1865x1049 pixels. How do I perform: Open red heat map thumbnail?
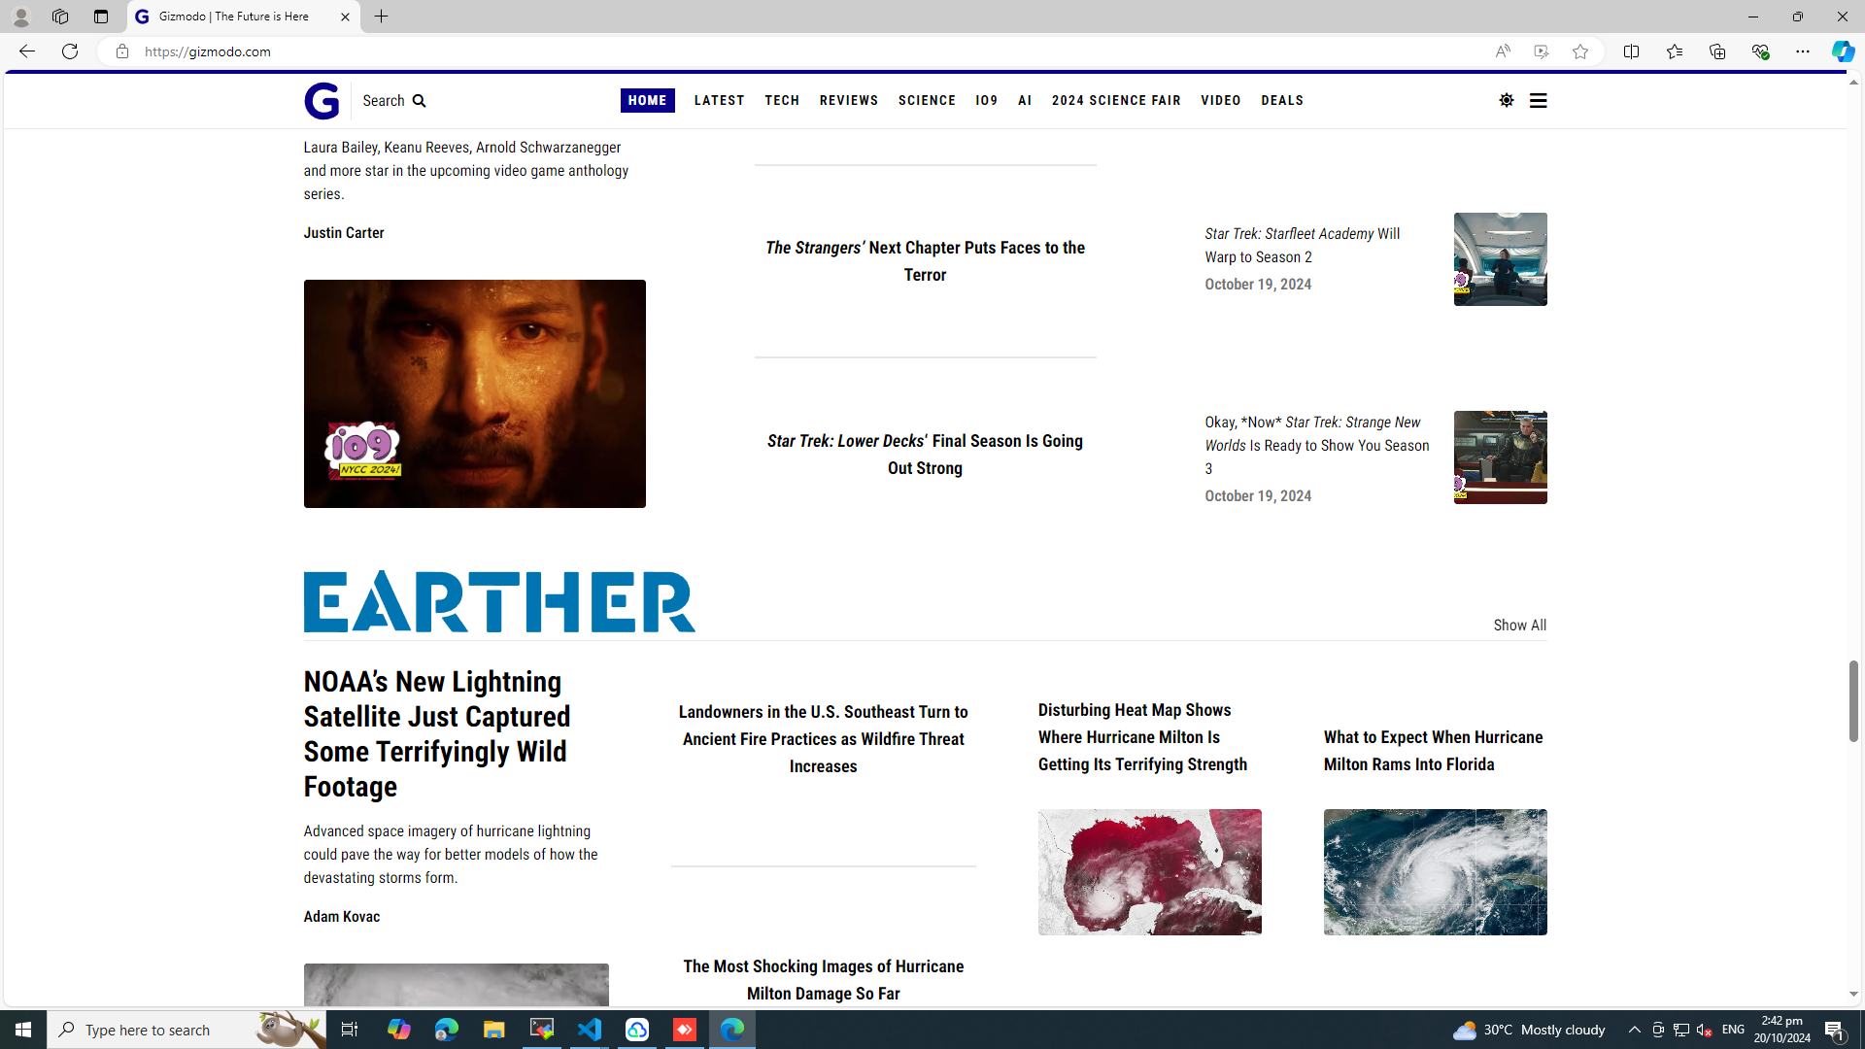coord(1149,872)
